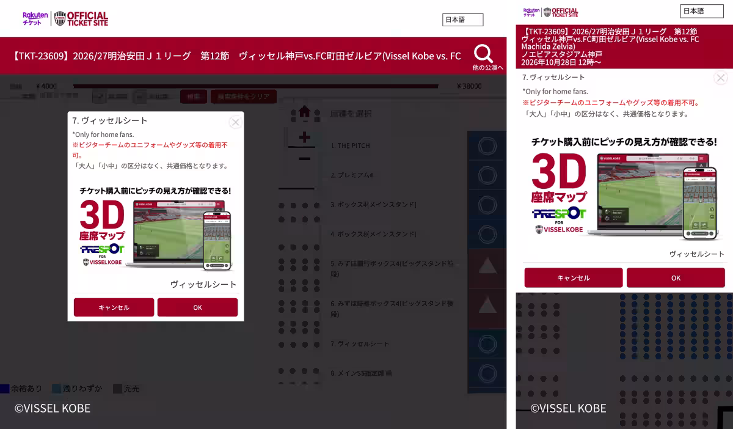Select seat type 8. メインSS指定席

coord(361,373)
